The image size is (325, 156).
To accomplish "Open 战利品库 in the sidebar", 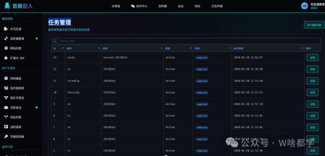I will [16, 127].
